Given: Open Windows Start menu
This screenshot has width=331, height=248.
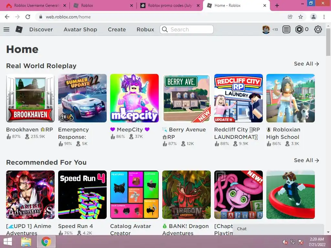Looking at the screenshot, I should pyautogui.click(x=8, y=242).
